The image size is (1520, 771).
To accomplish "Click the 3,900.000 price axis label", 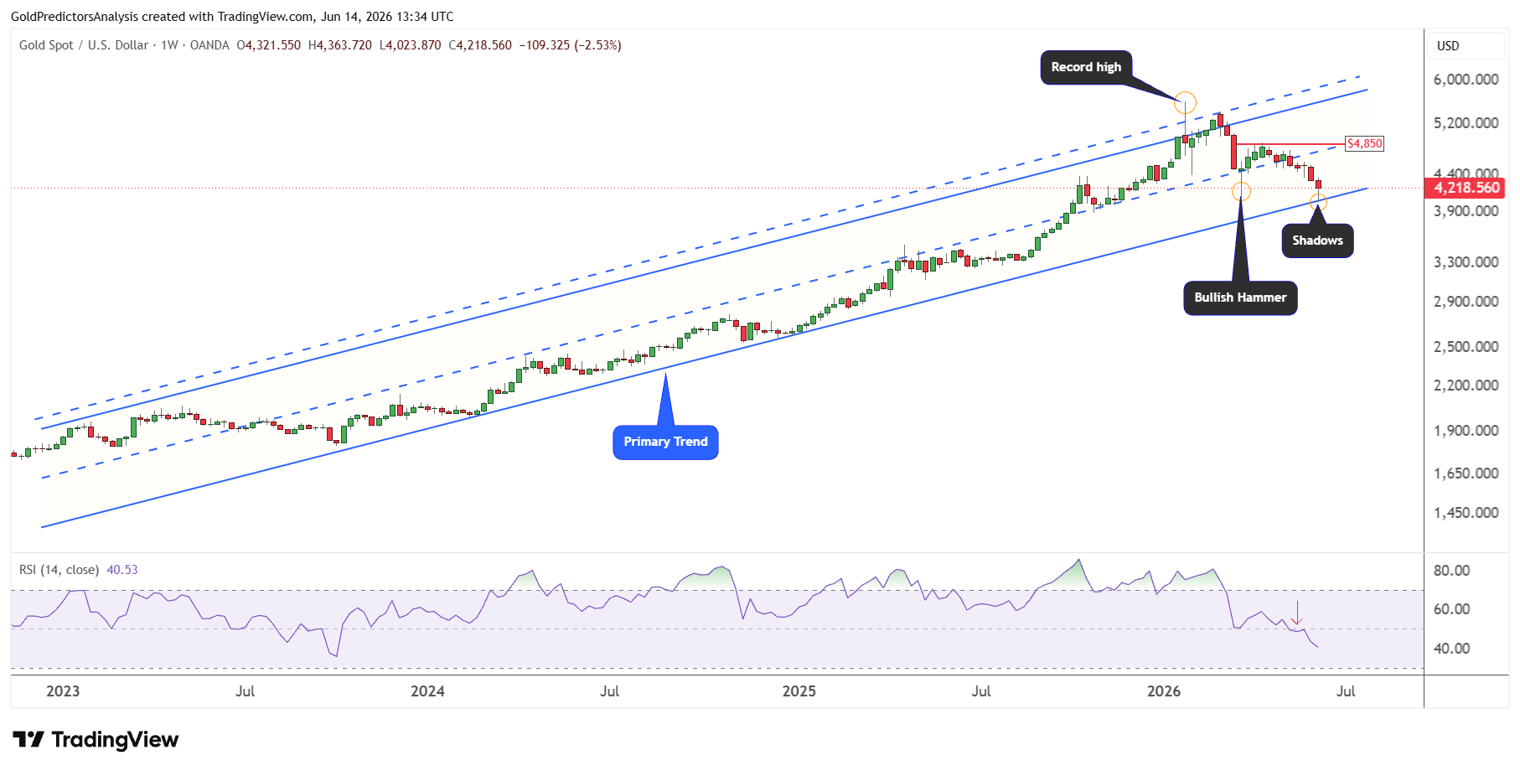I will click(1466, 211).
